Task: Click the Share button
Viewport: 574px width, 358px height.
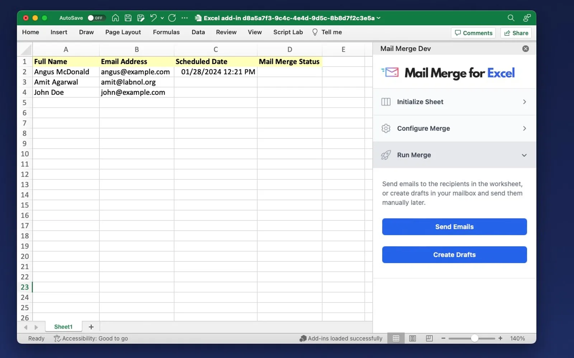Action: (x=516, y=33)
